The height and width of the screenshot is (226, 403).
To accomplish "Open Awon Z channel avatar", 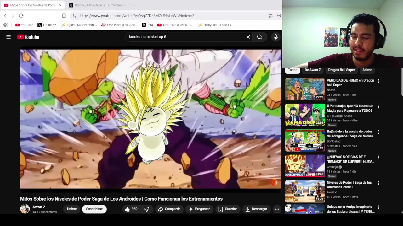I will [25, 209].
